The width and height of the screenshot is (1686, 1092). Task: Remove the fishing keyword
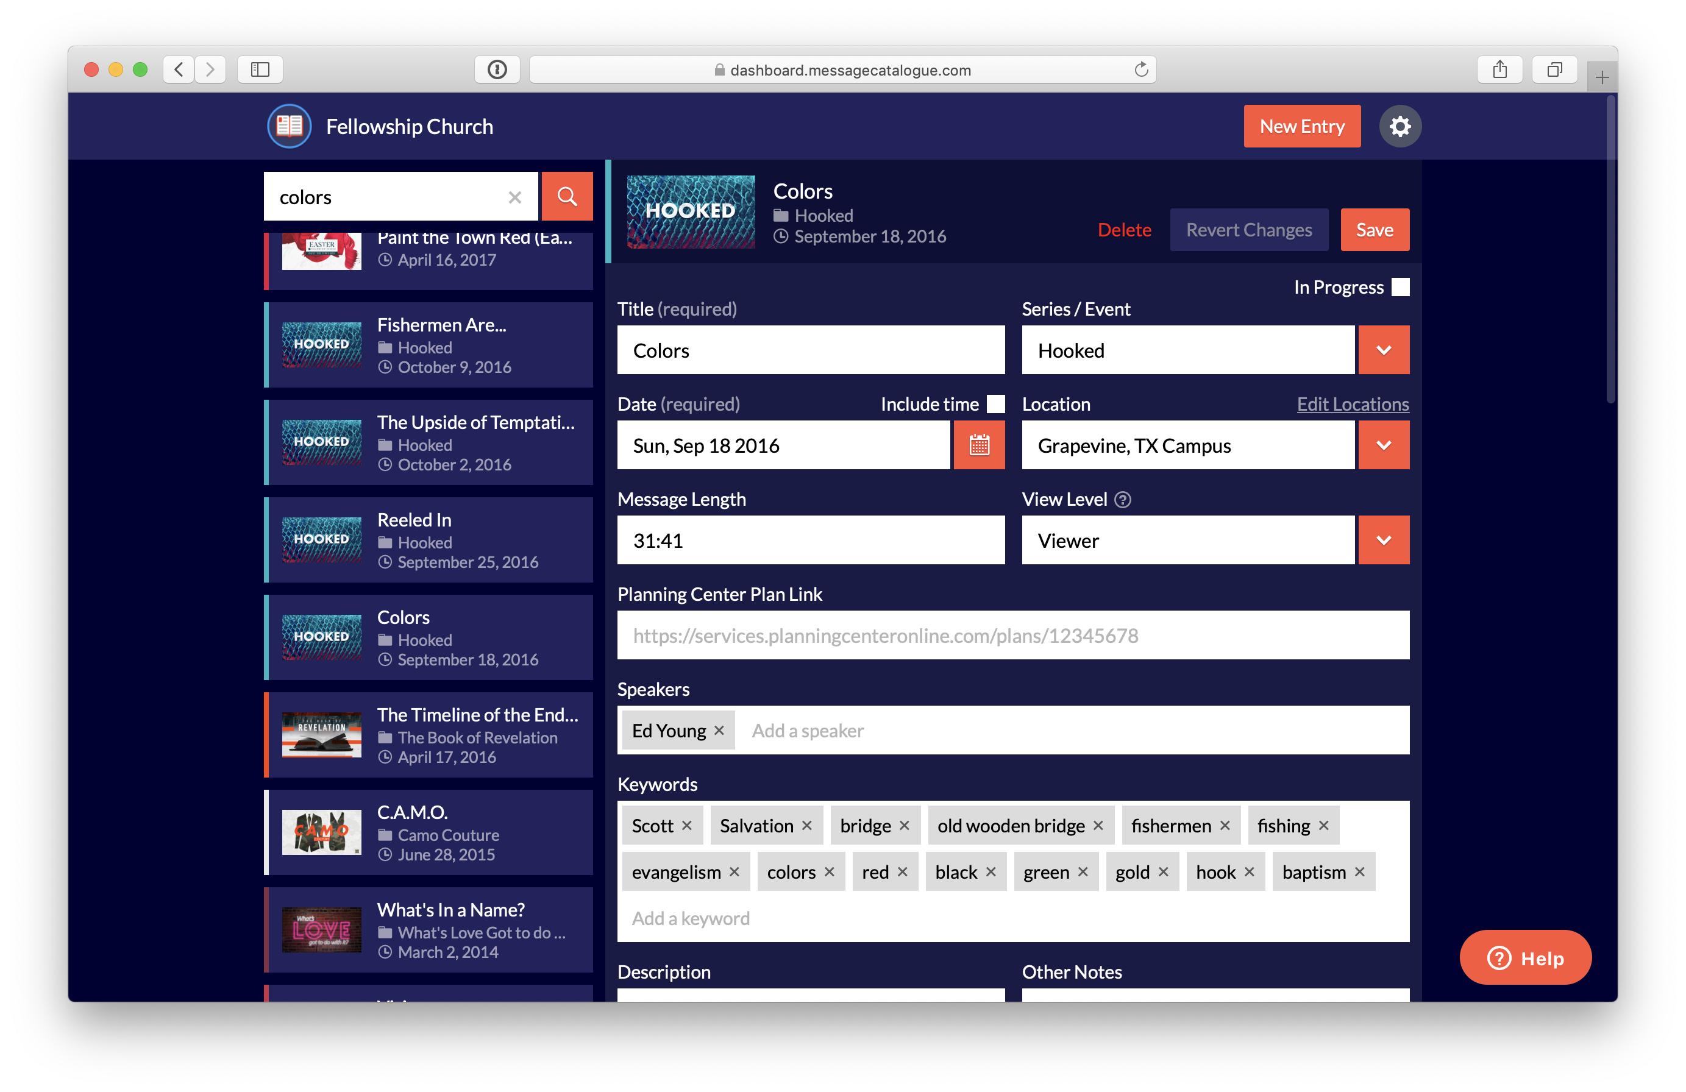pyautogui.click(x=1323, y=826)
